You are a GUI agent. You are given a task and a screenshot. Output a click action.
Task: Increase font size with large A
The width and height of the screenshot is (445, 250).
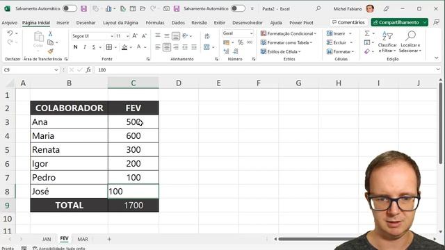tap(135, 36)
